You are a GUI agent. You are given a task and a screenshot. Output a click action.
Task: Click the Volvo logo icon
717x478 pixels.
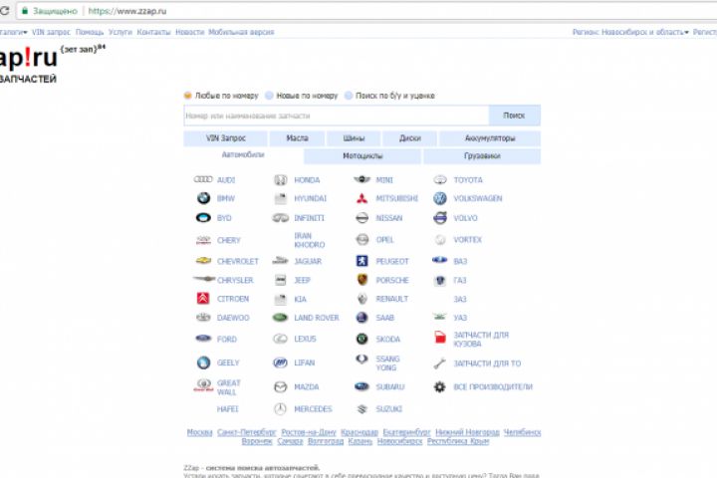pos(440,218)
